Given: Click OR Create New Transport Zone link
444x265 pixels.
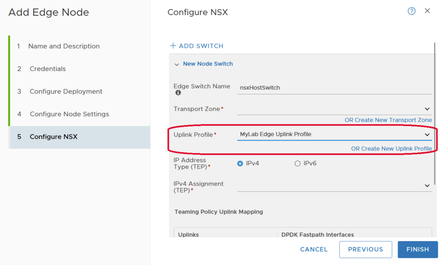Looking at the screenshot, I should pyautogui.click(x=388, y=120).
